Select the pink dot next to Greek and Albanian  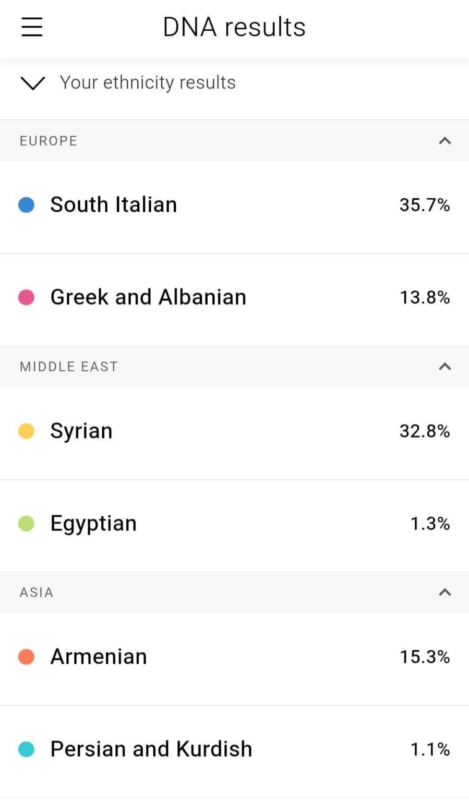[x=26, y=297]
